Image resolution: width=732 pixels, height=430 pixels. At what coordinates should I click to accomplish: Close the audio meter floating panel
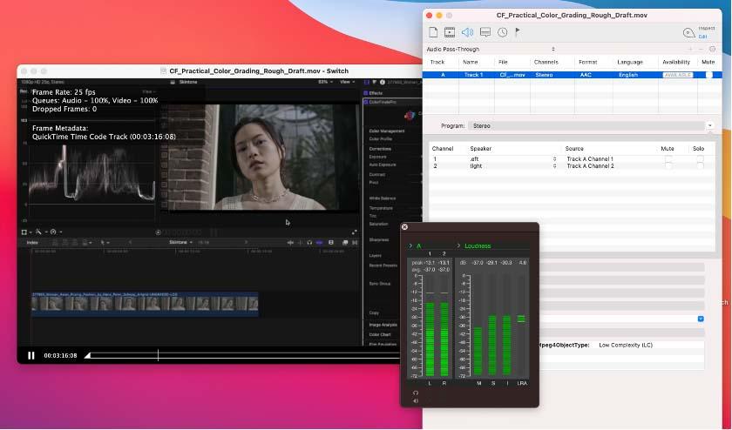pyautogui.click(x=404, y=227)
